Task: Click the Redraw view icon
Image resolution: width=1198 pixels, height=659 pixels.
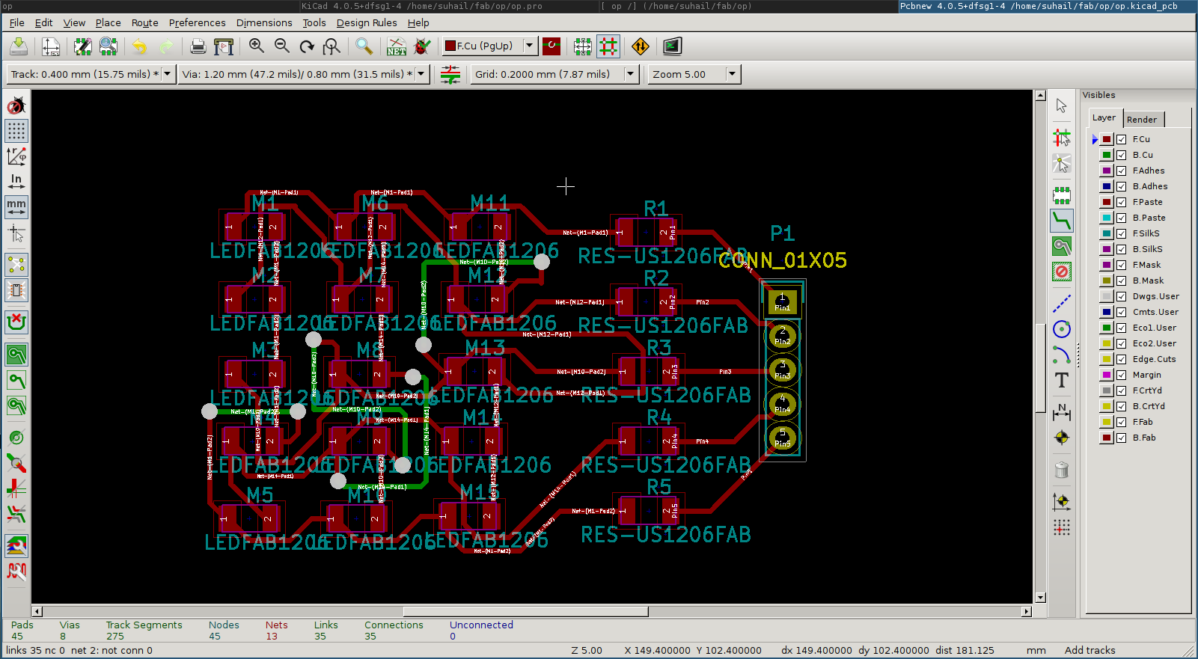Action: tap(307, 46)
